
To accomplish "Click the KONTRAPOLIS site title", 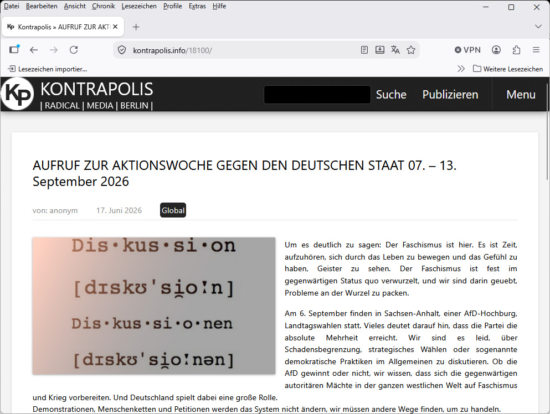I will point(97,89).
